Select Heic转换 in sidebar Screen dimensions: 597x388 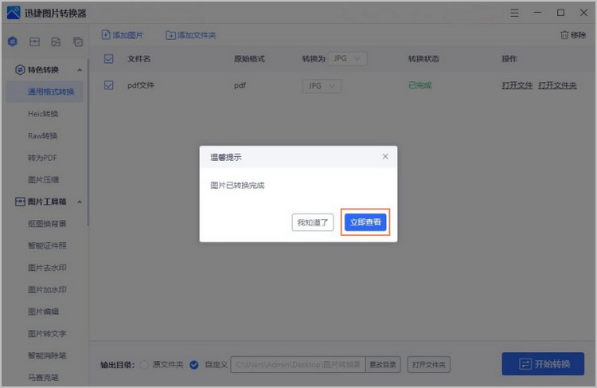point(45,114)
